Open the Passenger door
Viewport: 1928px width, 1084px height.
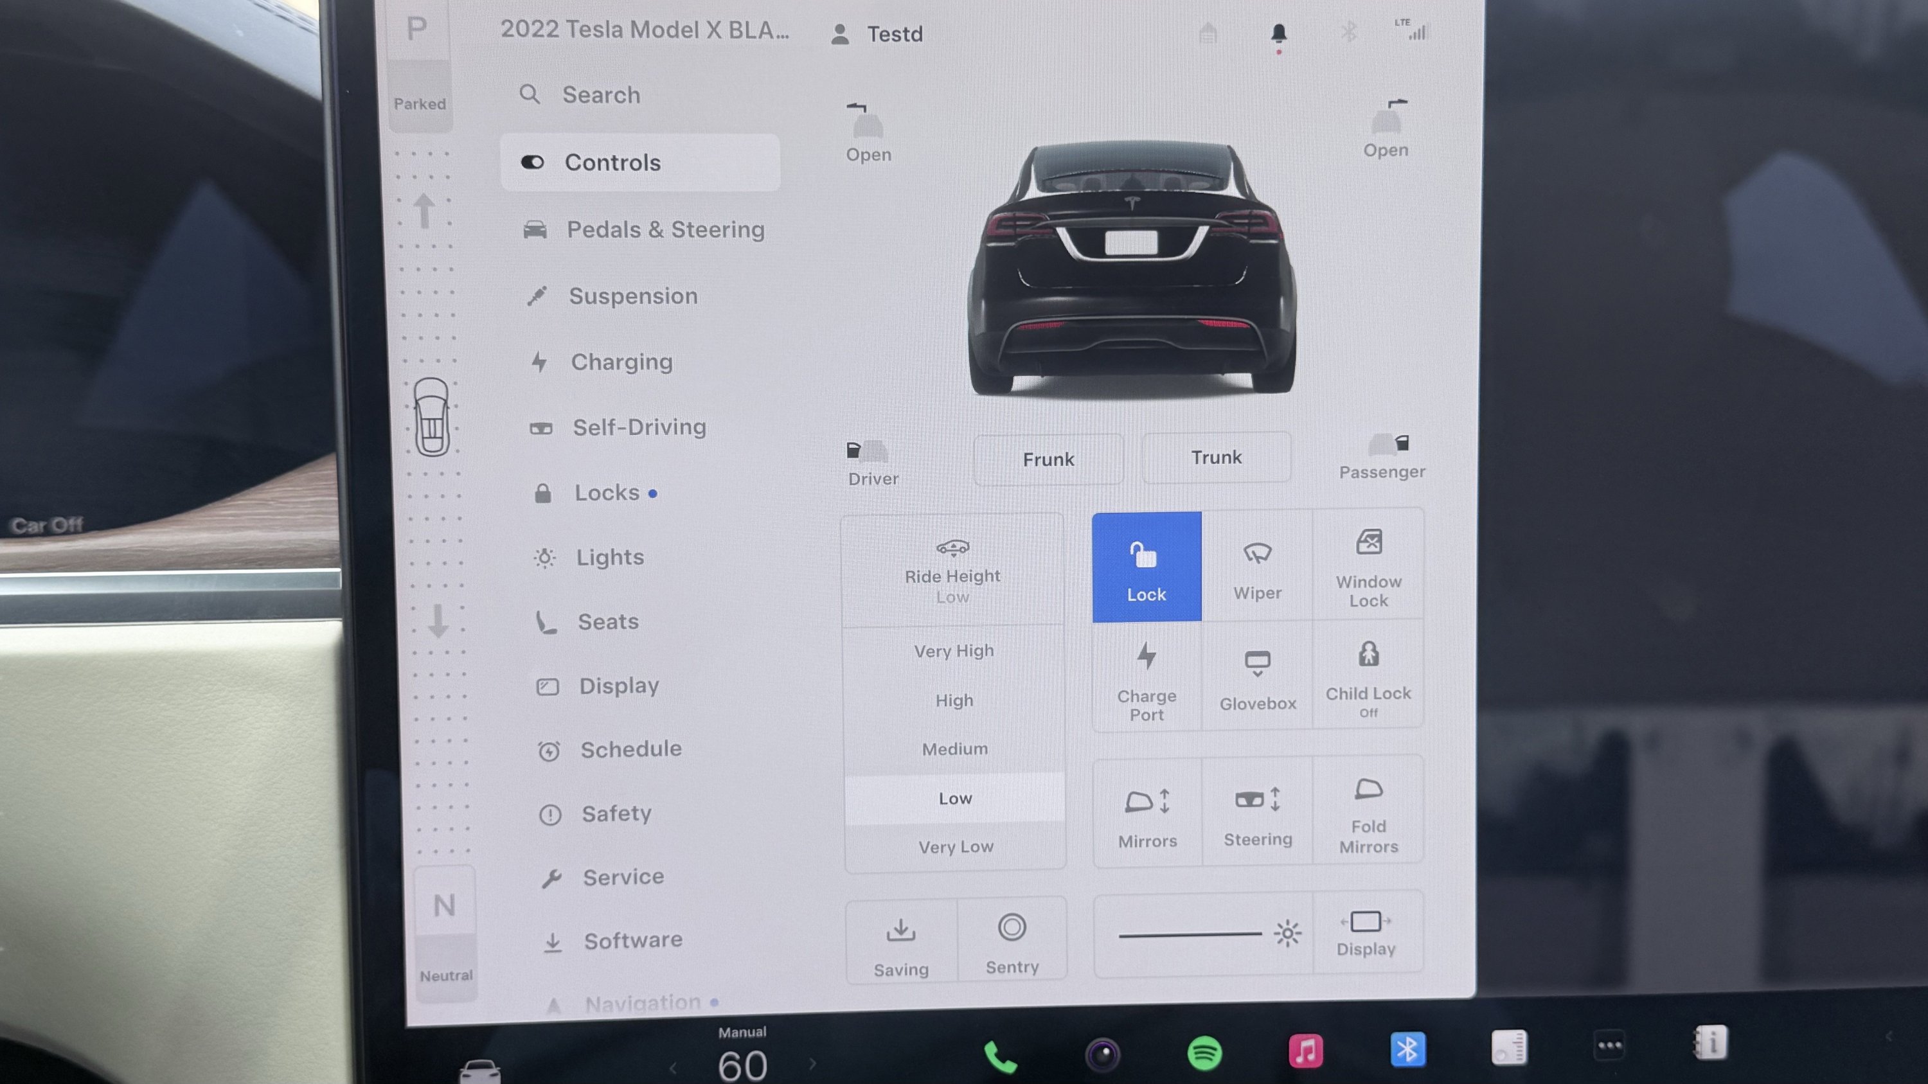(1383, 457)
